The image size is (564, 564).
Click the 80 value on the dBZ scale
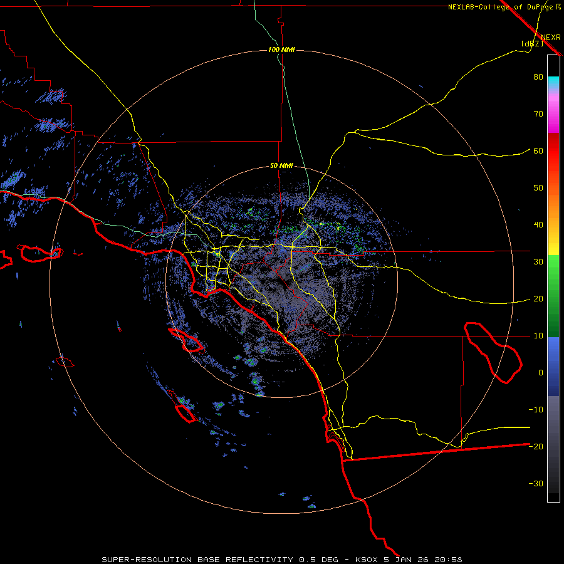coord(538,77)
